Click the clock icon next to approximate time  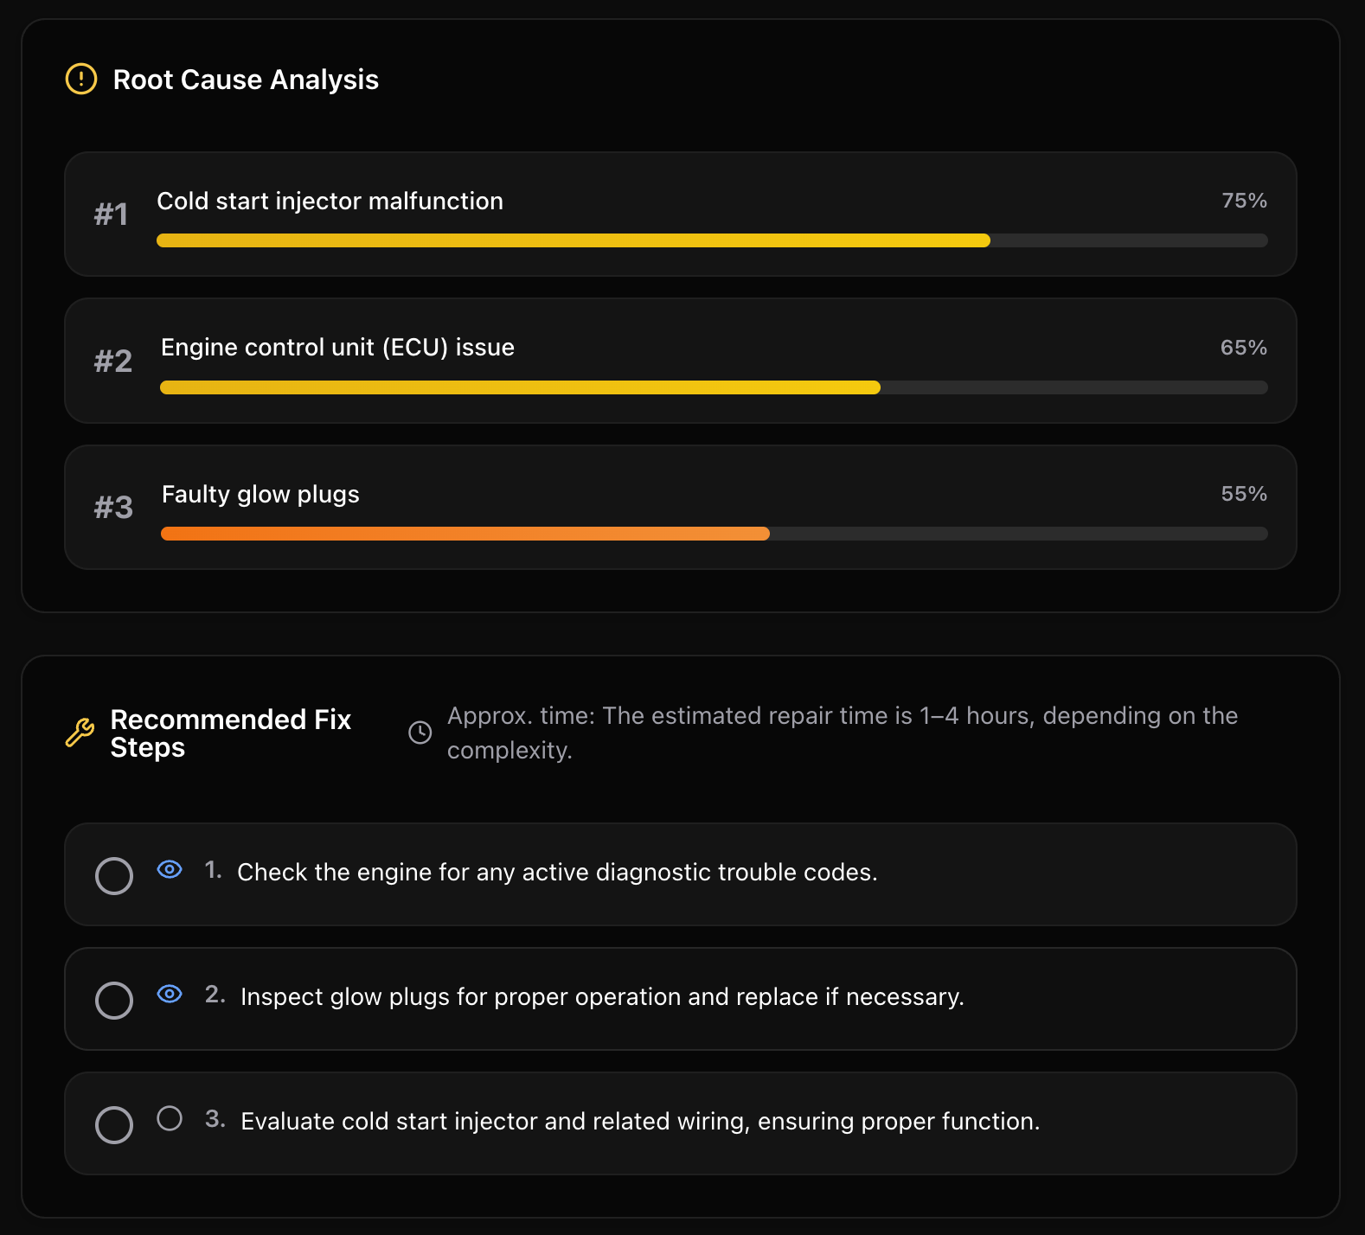pyautogui.click(x=420, y=733)
